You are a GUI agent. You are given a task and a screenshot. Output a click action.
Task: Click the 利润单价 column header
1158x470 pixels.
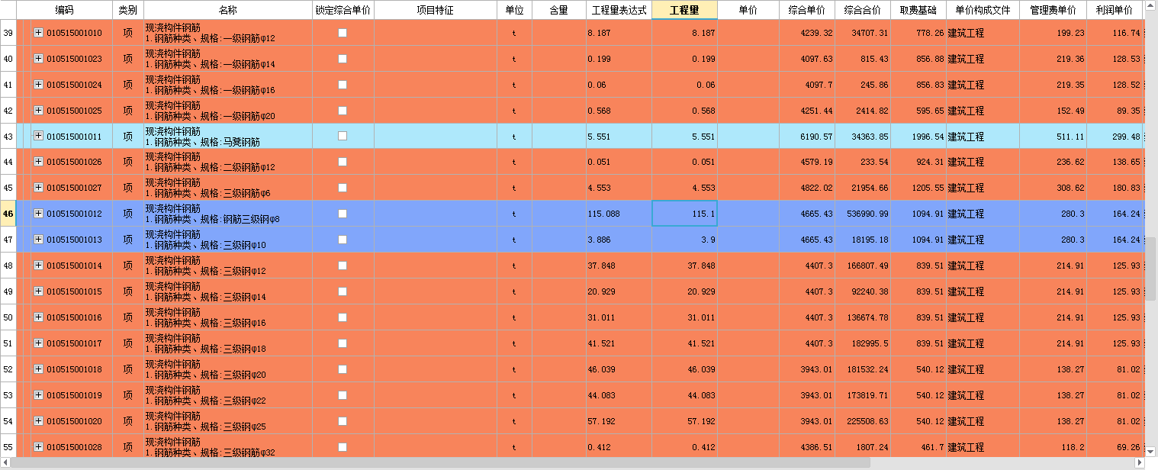pos(1115,10)
